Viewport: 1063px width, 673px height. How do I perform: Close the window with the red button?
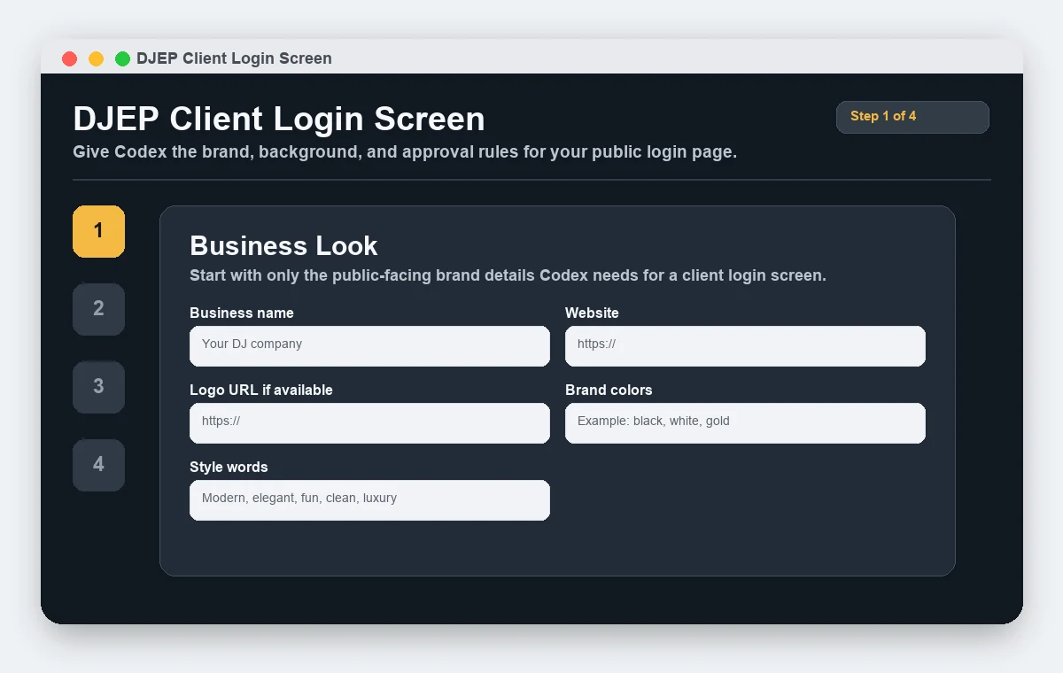click(69, 58)
